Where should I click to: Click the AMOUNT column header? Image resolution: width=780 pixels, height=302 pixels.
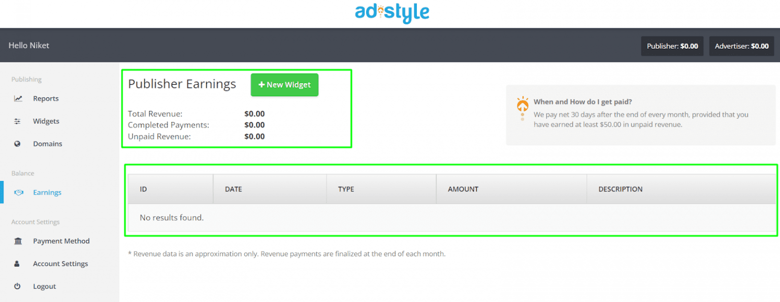[x=463, y=188]
